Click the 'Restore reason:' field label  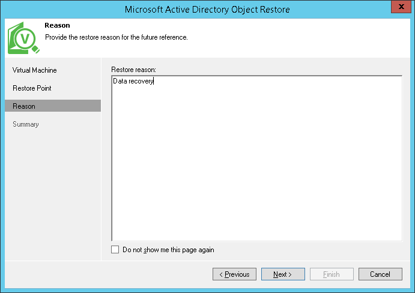(x=133, y=70)
